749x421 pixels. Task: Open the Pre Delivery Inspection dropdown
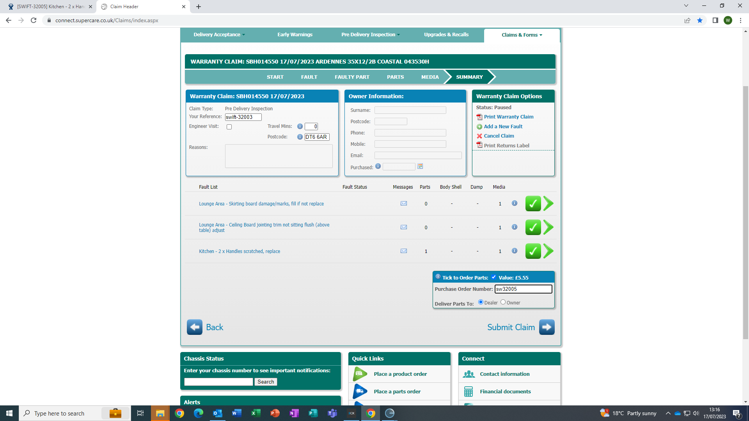(370, 35)
